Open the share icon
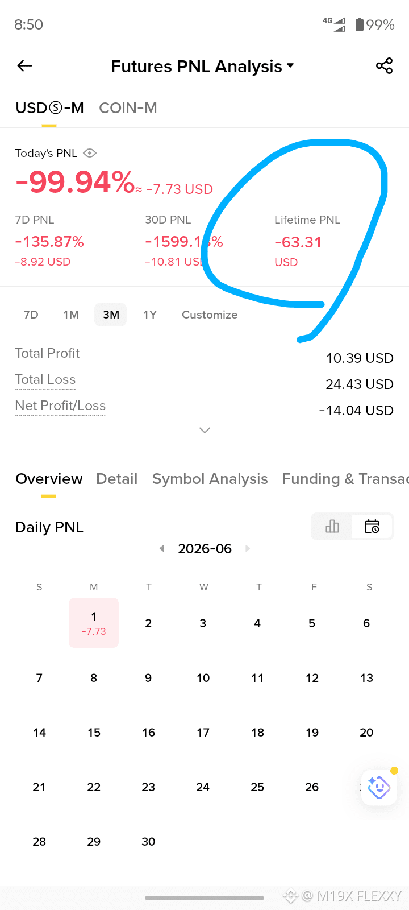 click(385, 66)
